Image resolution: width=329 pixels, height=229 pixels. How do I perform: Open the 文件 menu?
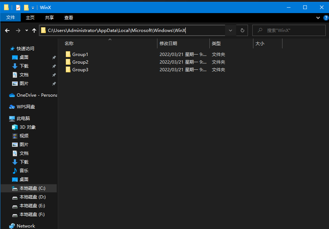[x=11, y=17]
